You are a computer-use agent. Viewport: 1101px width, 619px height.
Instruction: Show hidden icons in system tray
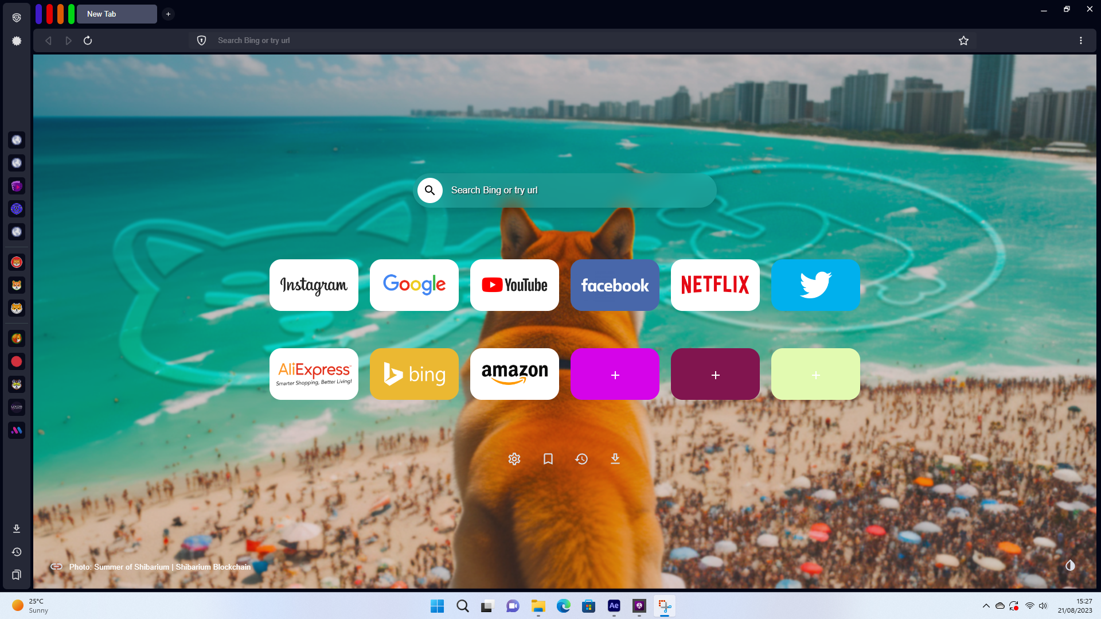(986, 606)
